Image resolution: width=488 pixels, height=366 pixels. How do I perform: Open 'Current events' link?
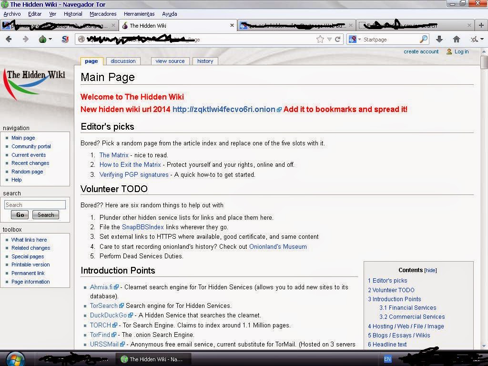[29, 155]
